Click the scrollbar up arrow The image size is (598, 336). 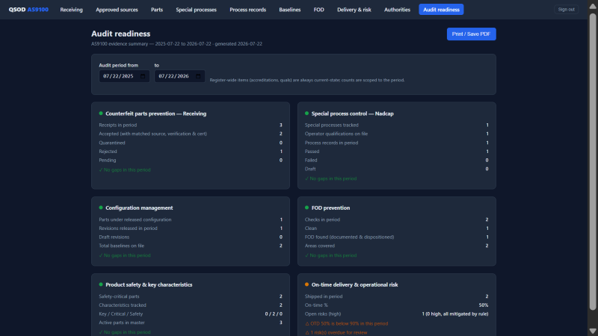593,6
